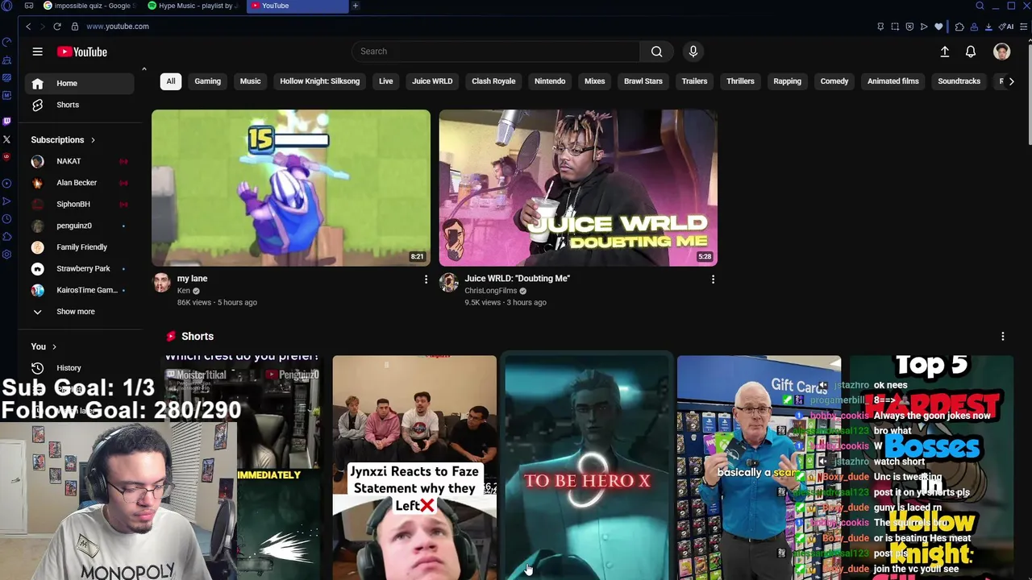Click the www.youtube.com address bar
The height and width of the screenshot is (580, 1032).
click(118, 27)
